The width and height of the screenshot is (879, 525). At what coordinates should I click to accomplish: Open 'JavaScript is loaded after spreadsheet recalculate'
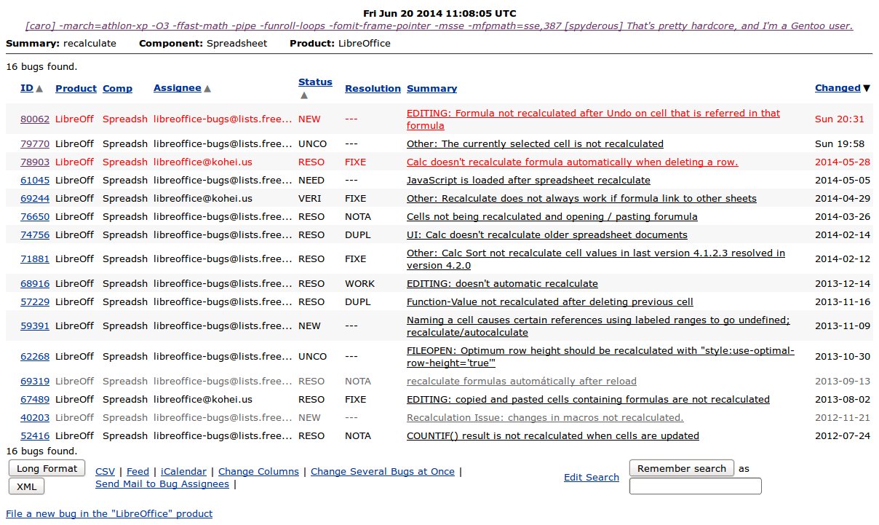click(x=528, y=180)
